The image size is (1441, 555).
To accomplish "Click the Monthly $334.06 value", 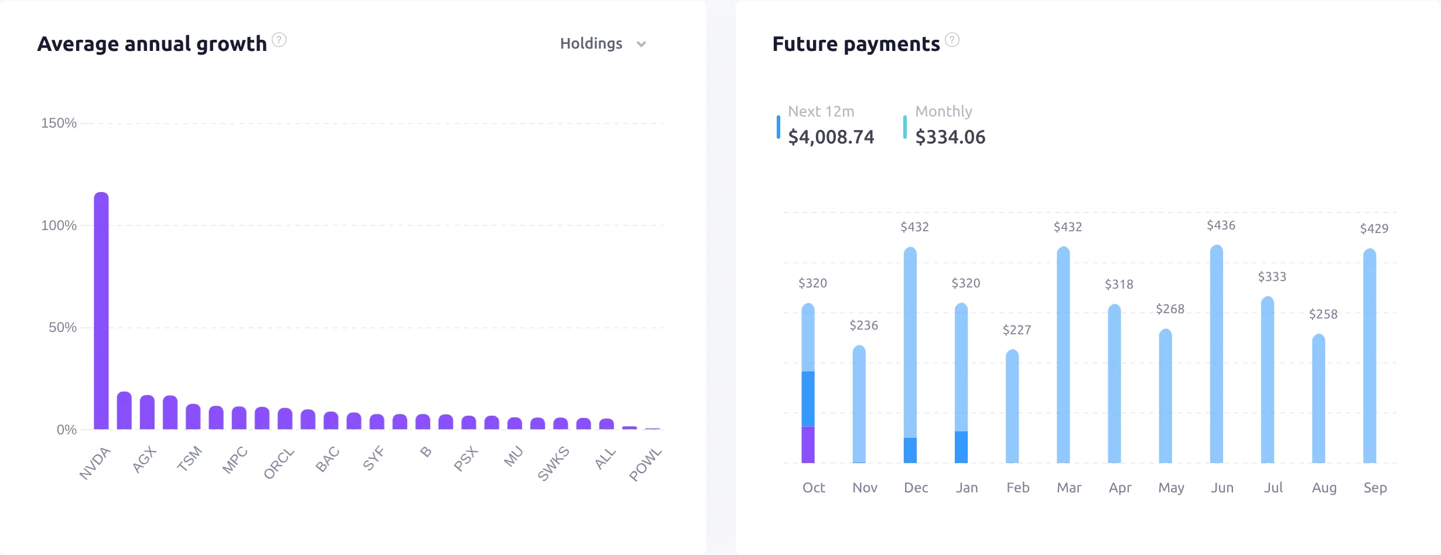I will click(950, 137).
